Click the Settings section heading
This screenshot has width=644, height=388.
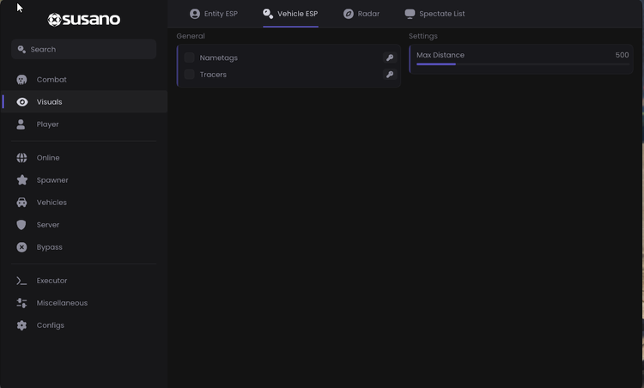point(423,36)
